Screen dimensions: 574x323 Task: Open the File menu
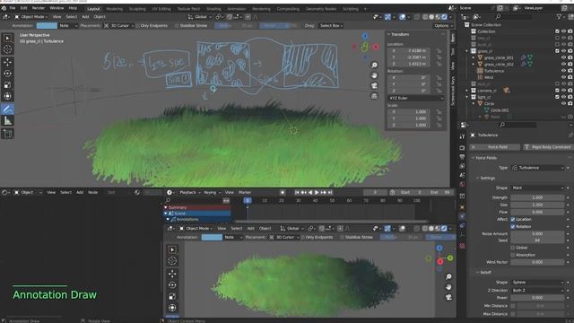pos(13,8)
